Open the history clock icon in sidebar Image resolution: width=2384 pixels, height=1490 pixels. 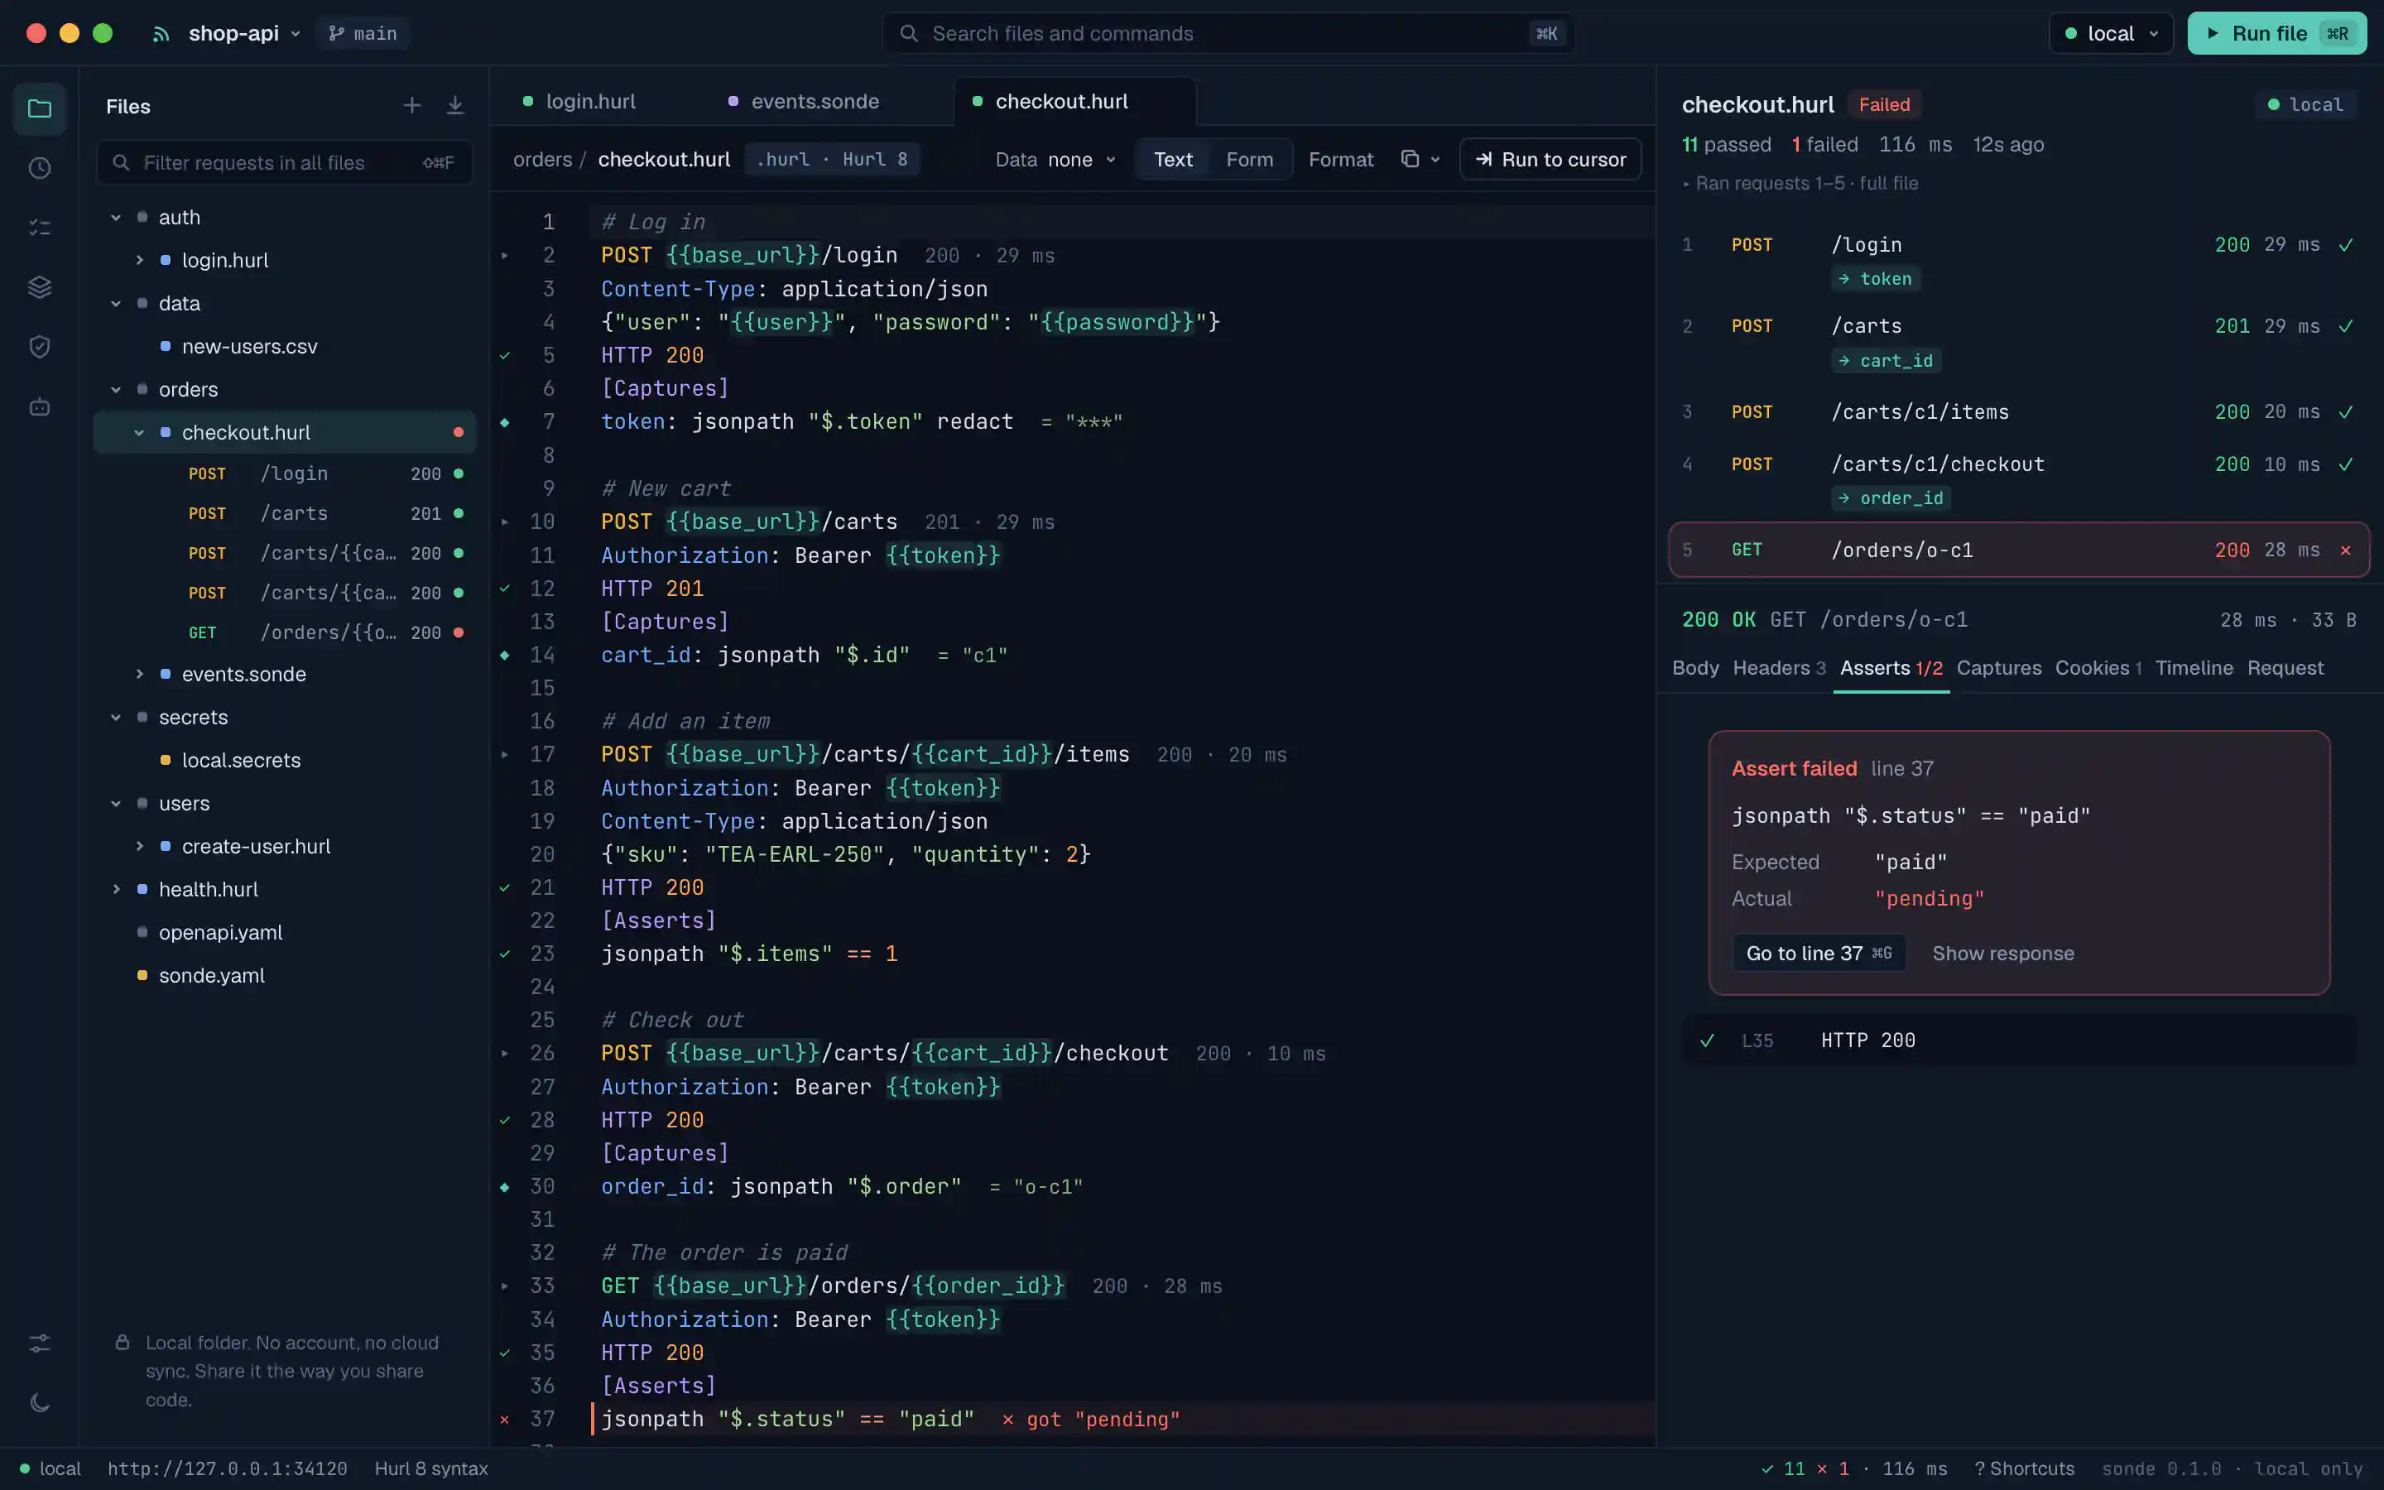tap(40, 167)
